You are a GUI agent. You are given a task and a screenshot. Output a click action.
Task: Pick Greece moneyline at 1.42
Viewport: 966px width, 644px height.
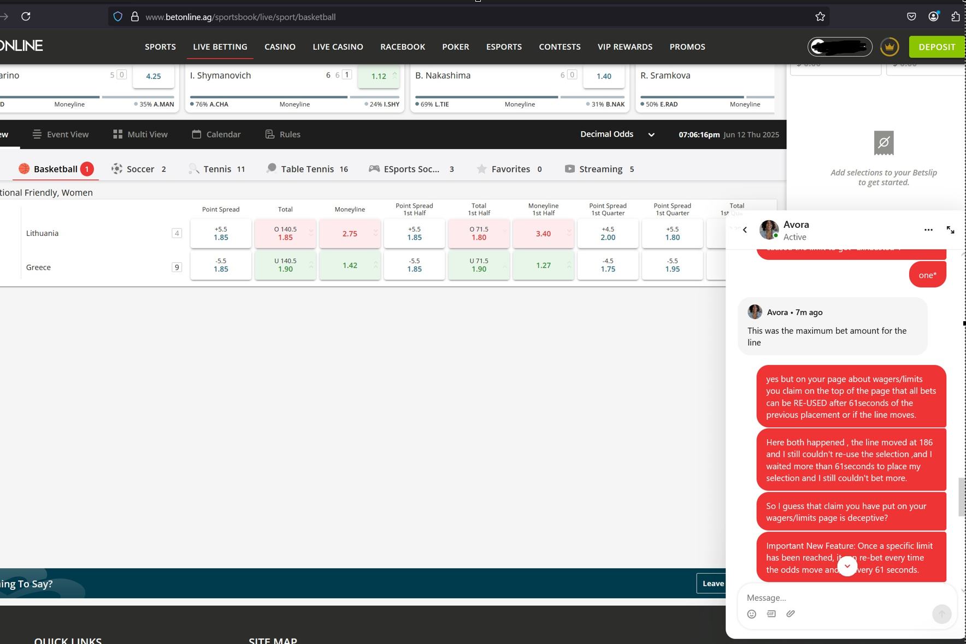pos(350,265)
